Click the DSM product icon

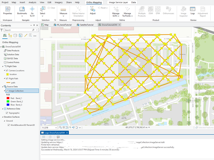(x=151, y=9)
